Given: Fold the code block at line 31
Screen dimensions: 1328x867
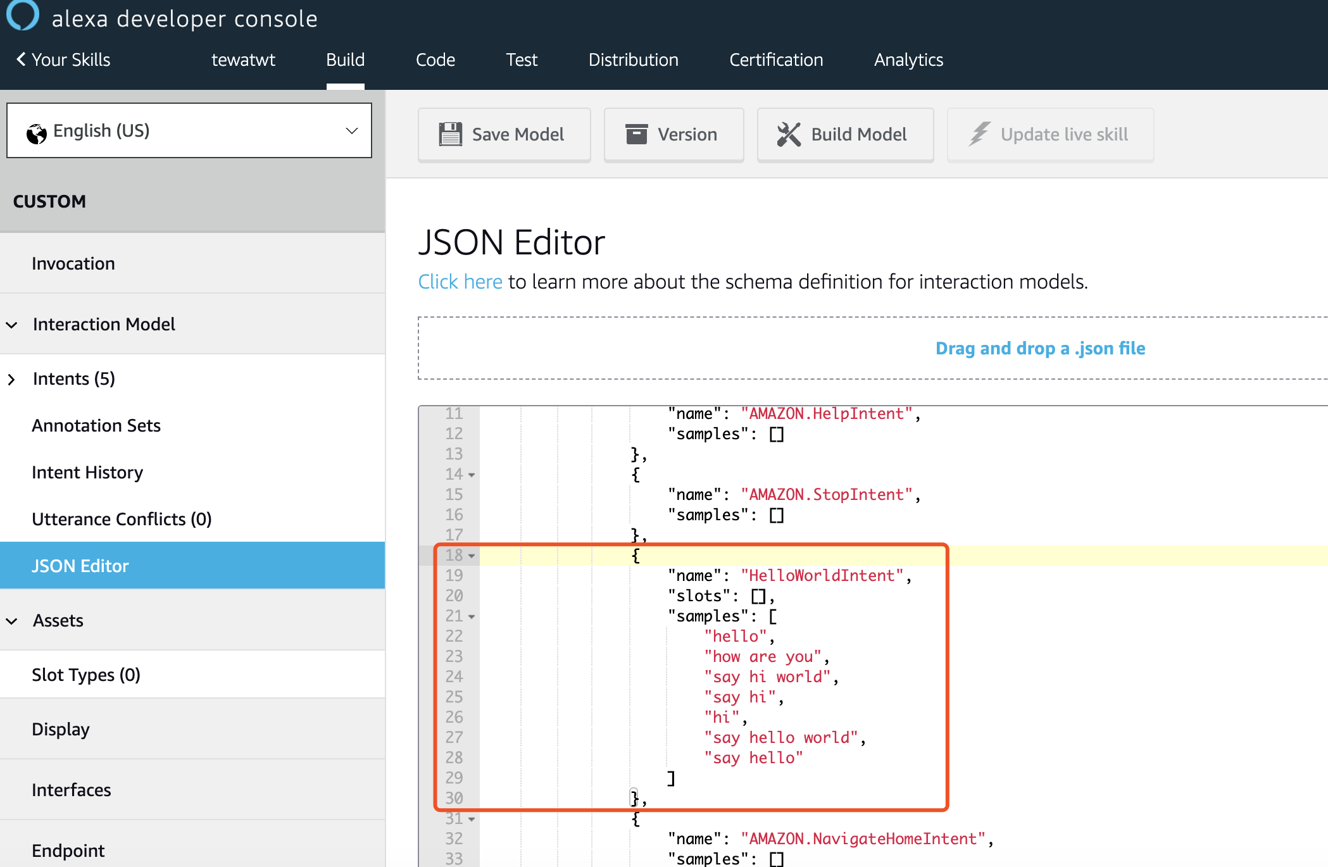Looking at the screenshot, I should coord(472,819).
